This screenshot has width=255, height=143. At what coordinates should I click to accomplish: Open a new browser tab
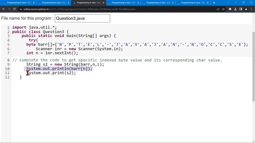(x=214, y=3)
